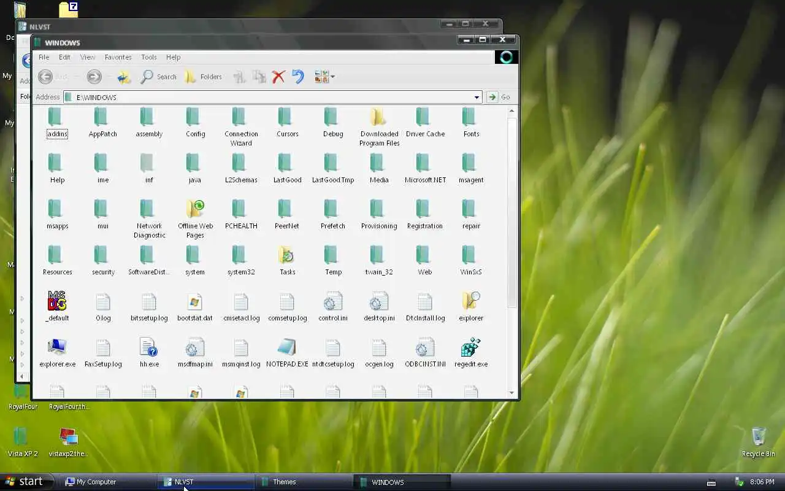Image resolution: width=785 pixels, height=491 pixels.
Task: Expand the first tree node in NLVST
Action: tap(22, 299)
